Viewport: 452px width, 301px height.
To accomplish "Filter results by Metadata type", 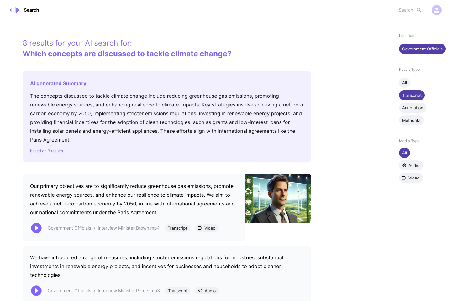I will pyautogui.click(x=411, y=120).
